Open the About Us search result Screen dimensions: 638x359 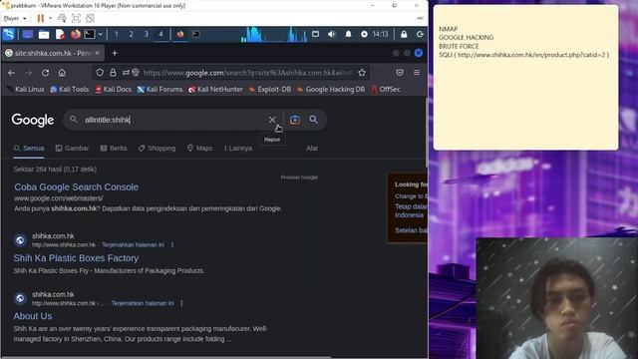[33, 316]
